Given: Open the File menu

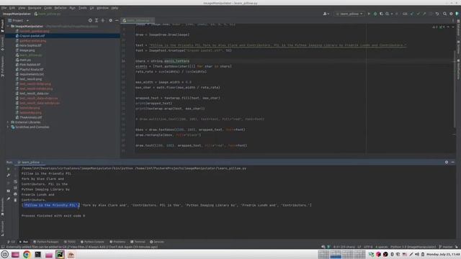Looking at the screenshot, I should (4, 8).
